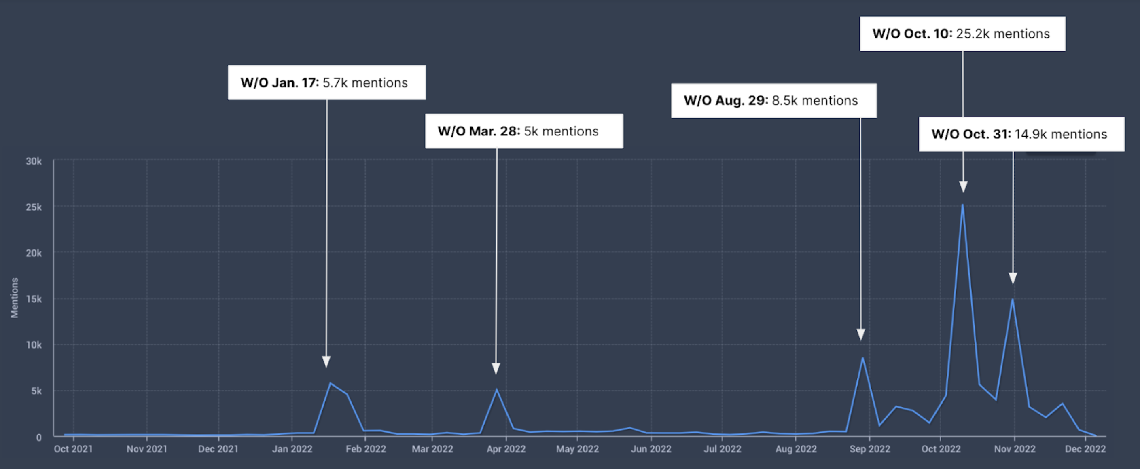This screenshot has width=1140, height=469.
Task: Click the arrowhead above the 14.9k peak
Action: pyautogui.click(x=1013, y=278)
